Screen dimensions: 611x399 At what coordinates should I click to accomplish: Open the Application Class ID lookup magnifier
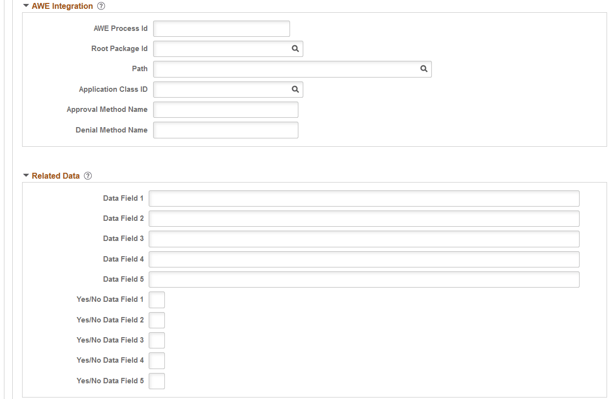click(295, 89)
